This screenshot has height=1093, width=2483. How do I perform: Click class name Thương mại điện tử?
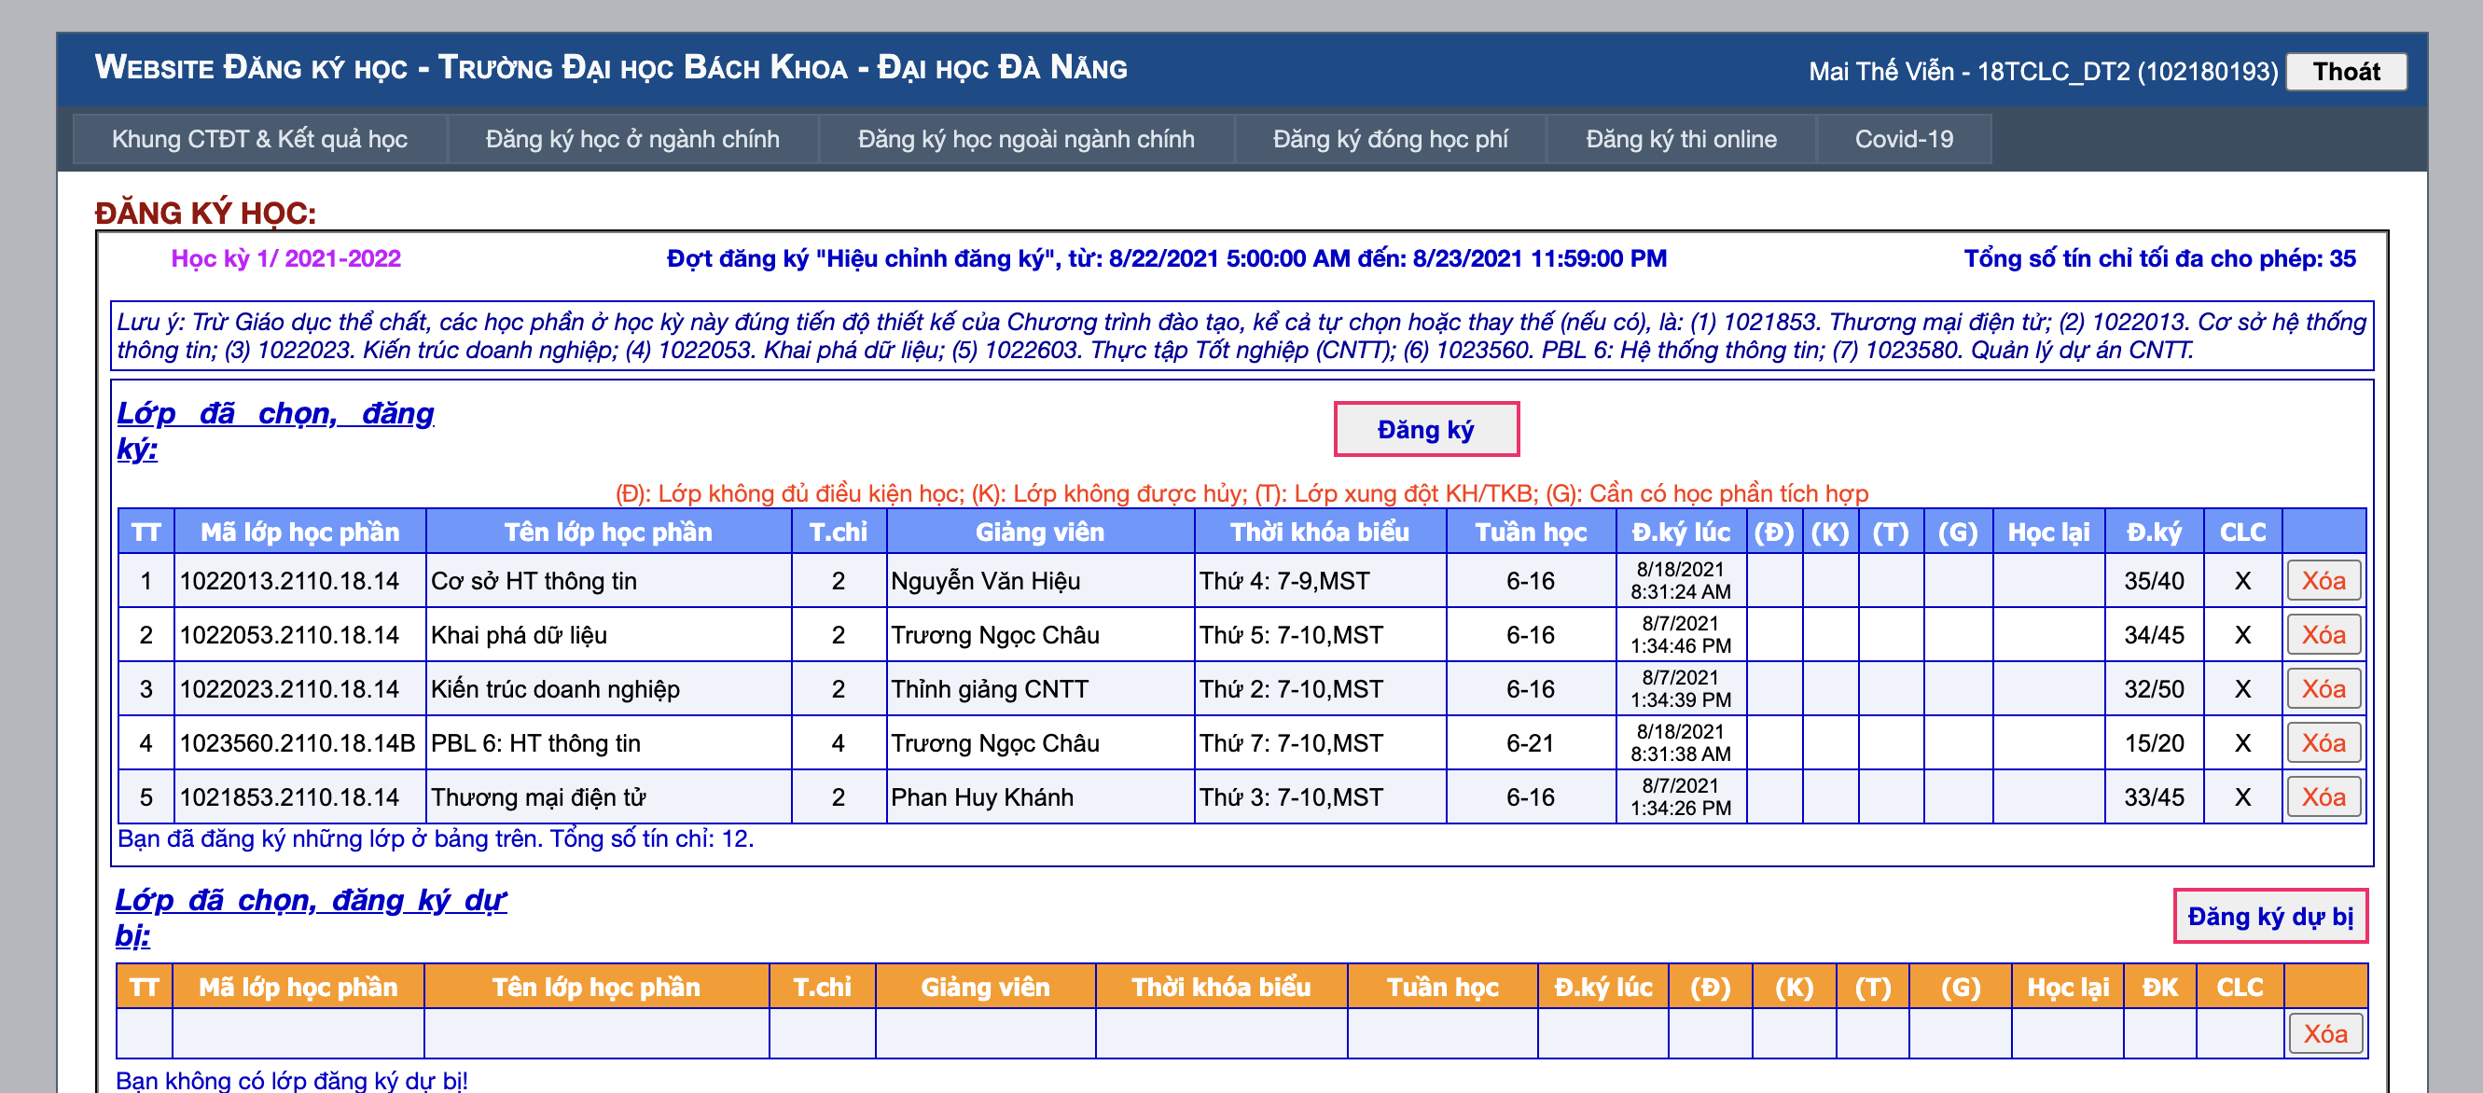coord(538,797)
